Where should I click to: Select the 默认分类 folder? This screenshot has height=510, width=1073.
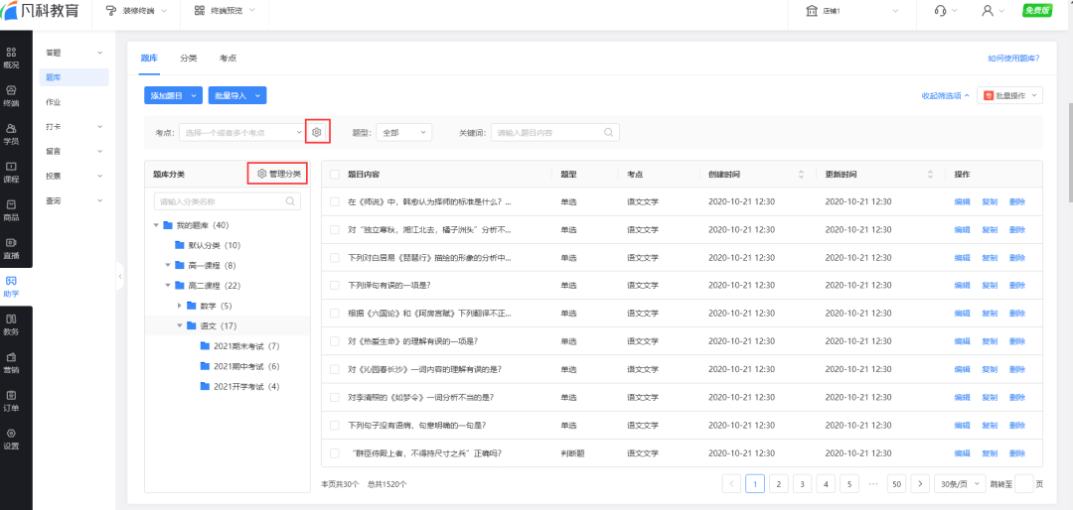(x=208, y=245)
